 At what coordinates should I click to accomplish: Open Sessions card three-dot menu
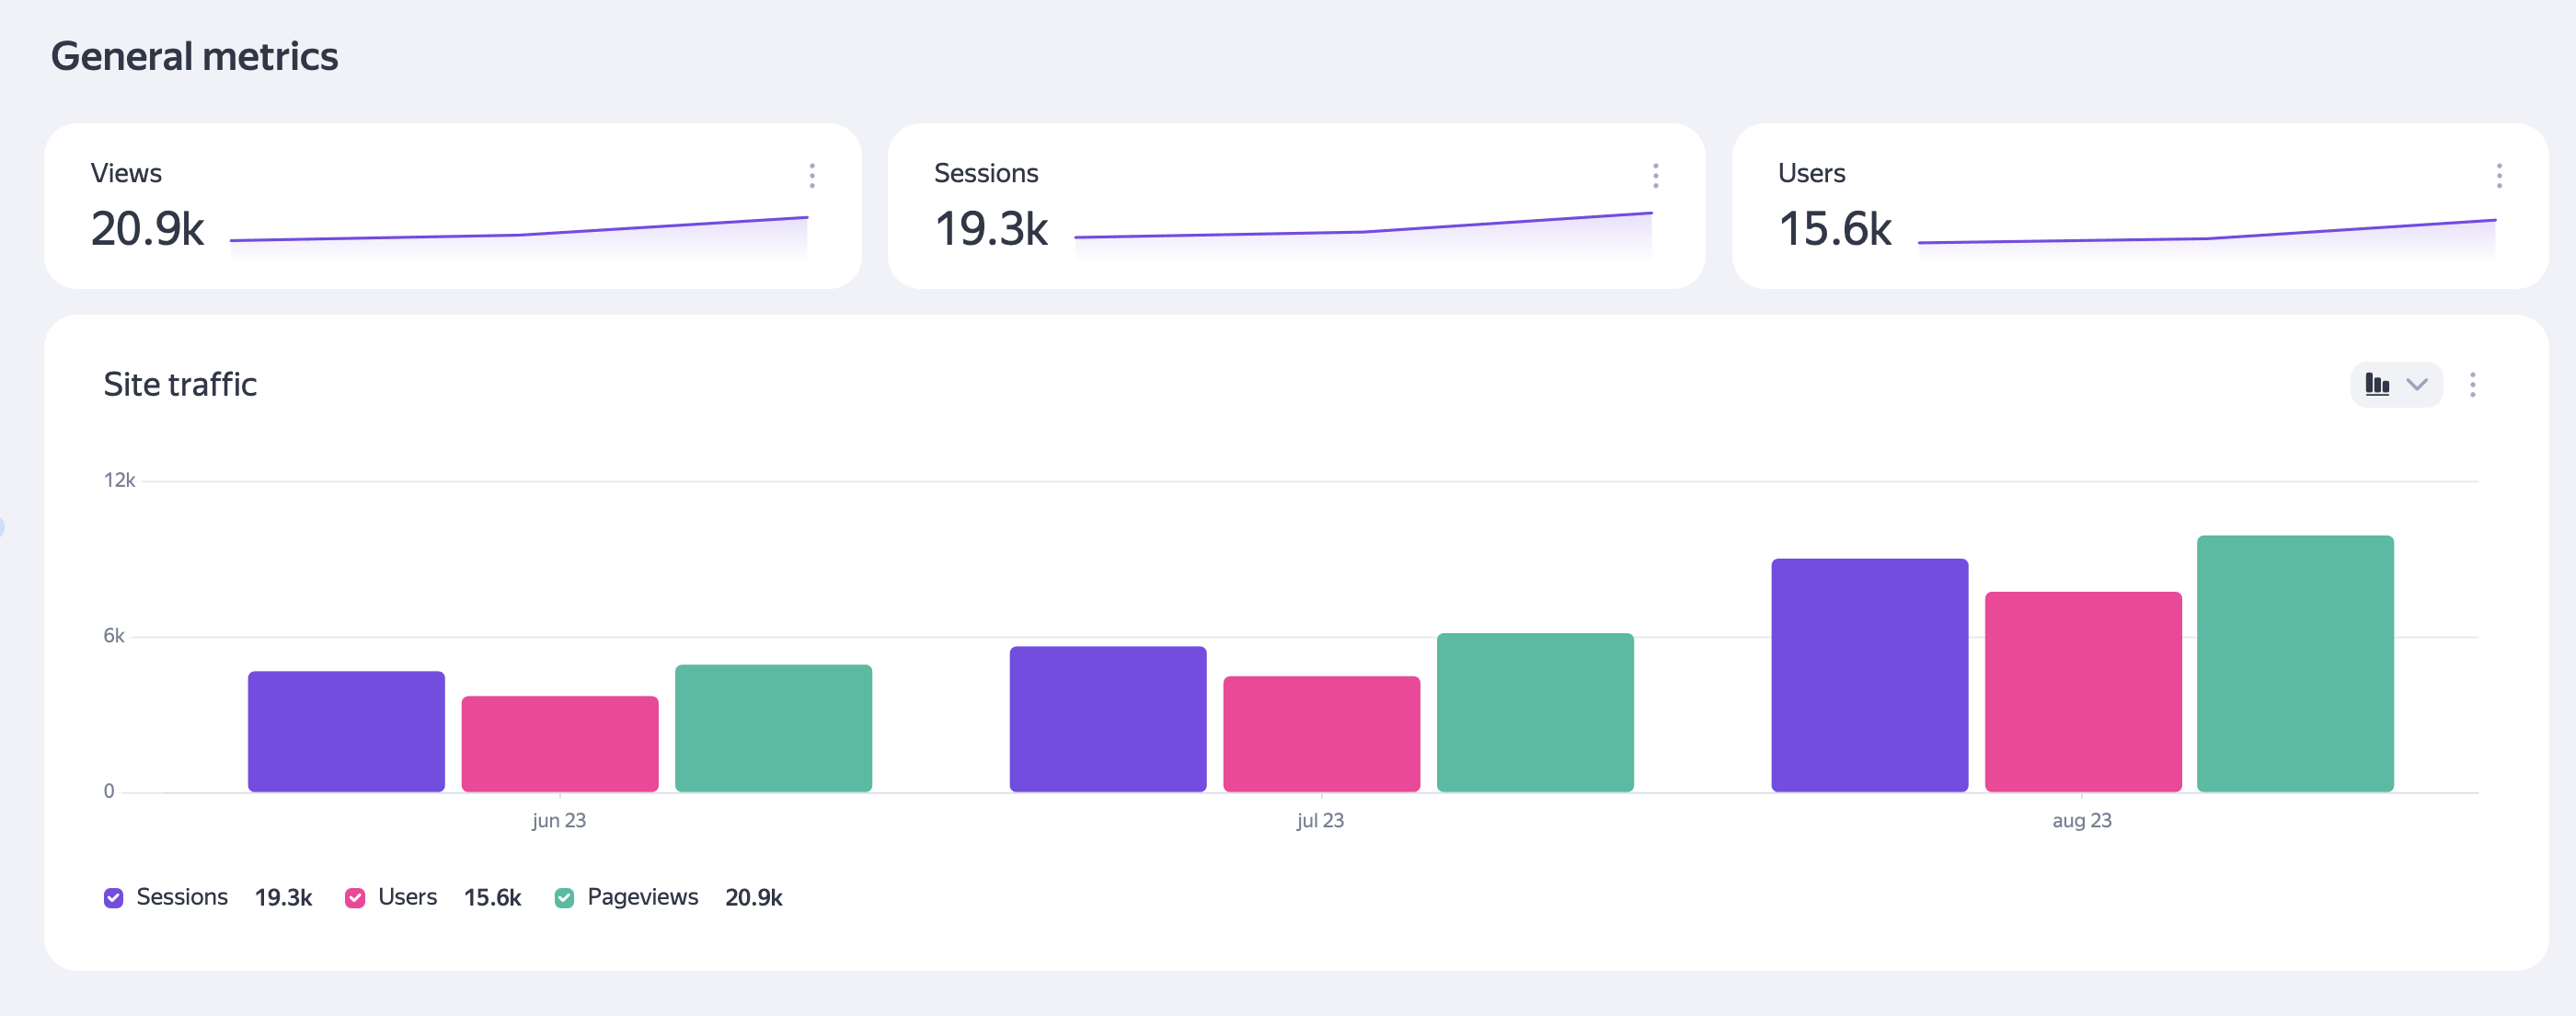click(1655, 176)
